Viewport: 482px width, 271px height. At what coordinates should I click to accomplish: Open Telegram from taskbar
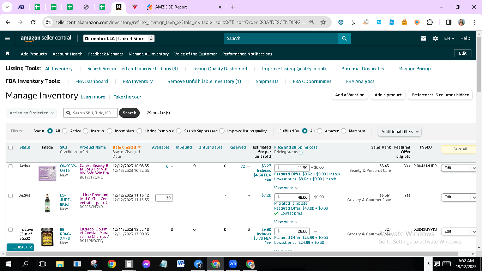coord(198,264)
